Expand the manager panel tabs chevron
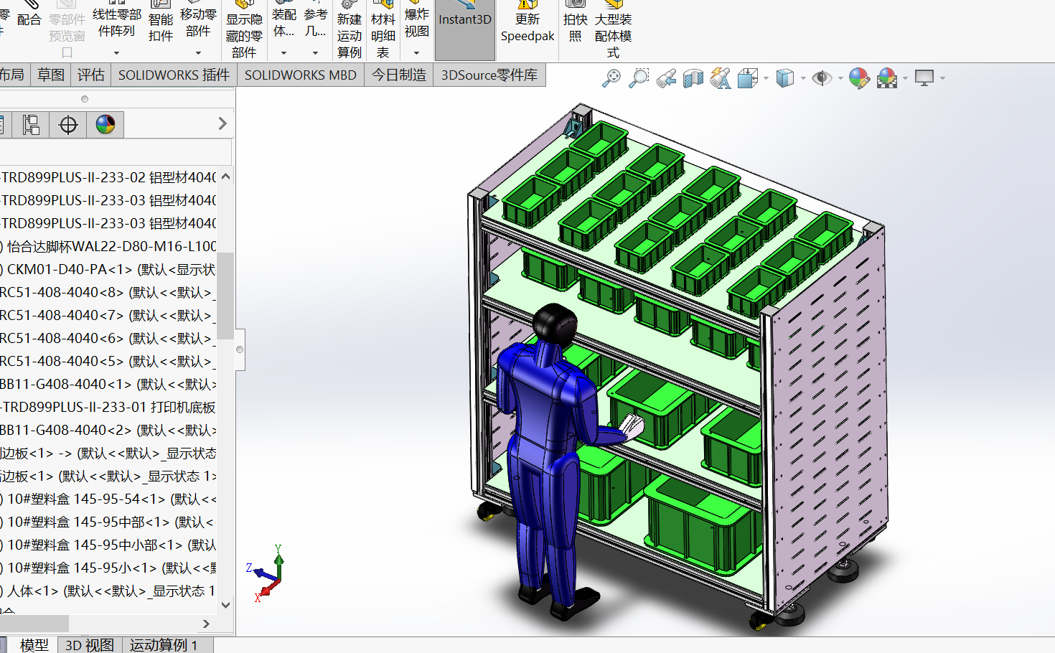The image size is (1055, 653). click(x=222, y=123)
